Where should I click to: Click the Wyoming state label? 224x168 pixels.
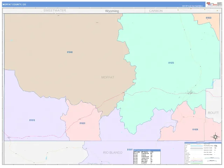(x=112, y=11)
